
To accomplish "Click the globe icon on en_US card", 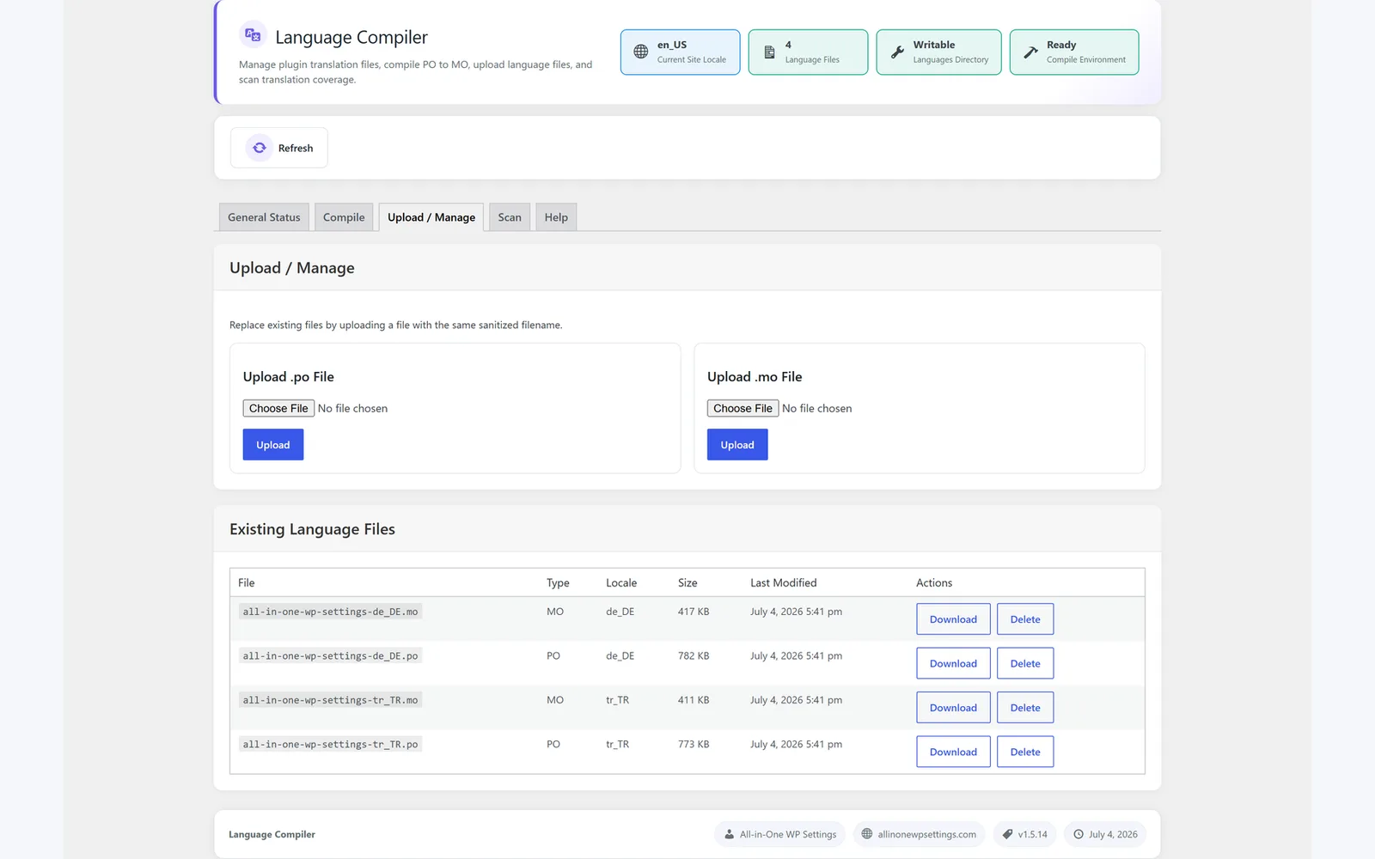I will tap(641, 52).
